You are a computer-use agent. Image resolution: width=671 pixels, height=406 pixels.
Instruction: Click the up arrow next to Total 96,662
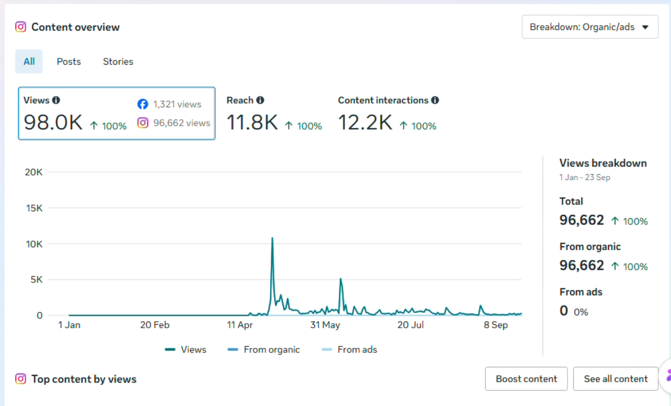(x=615, y=221)
